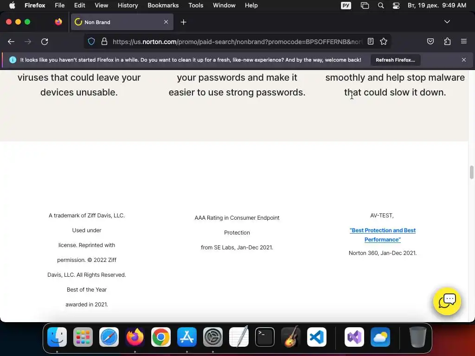
Task: Click "AAA Rating in Consumer Endpoint" text
Action: point(237,218)
